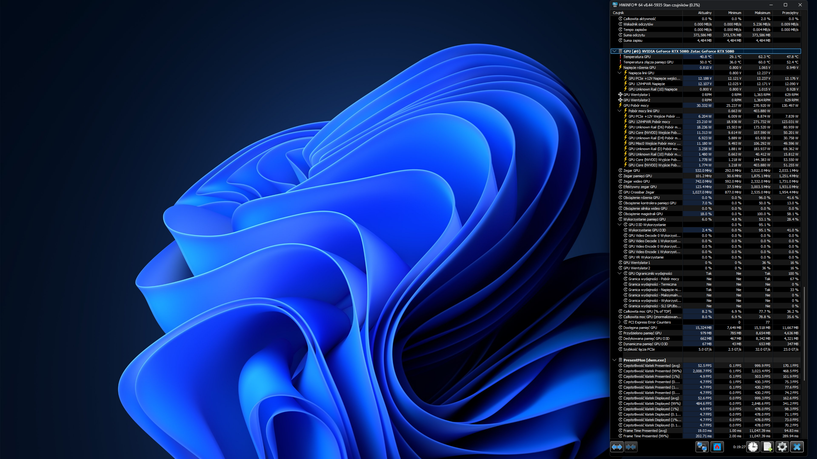Viewport: 817px width, 459px height.
Task: Collapse the PresentMon [dwm.exe] section
Action: (x=614, y=360)
